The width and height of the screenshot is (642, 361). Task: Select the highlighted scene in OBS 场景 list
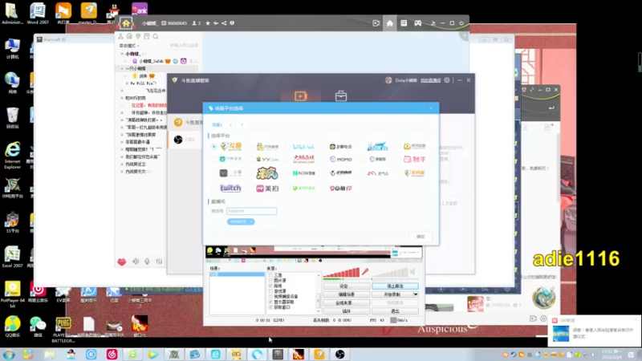pyautogui.click(x=237, y=274)
